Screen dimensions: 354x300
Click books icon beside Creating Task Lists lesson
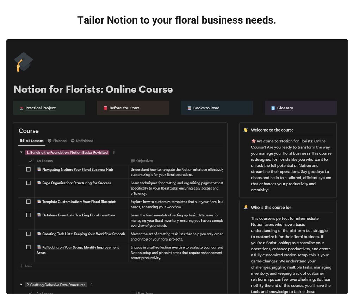pyautogui.click(x=39, y=234)
